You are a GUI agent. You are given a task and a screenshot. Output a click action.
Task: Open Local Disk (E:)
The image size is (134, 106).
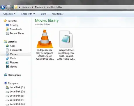(17, 96)
